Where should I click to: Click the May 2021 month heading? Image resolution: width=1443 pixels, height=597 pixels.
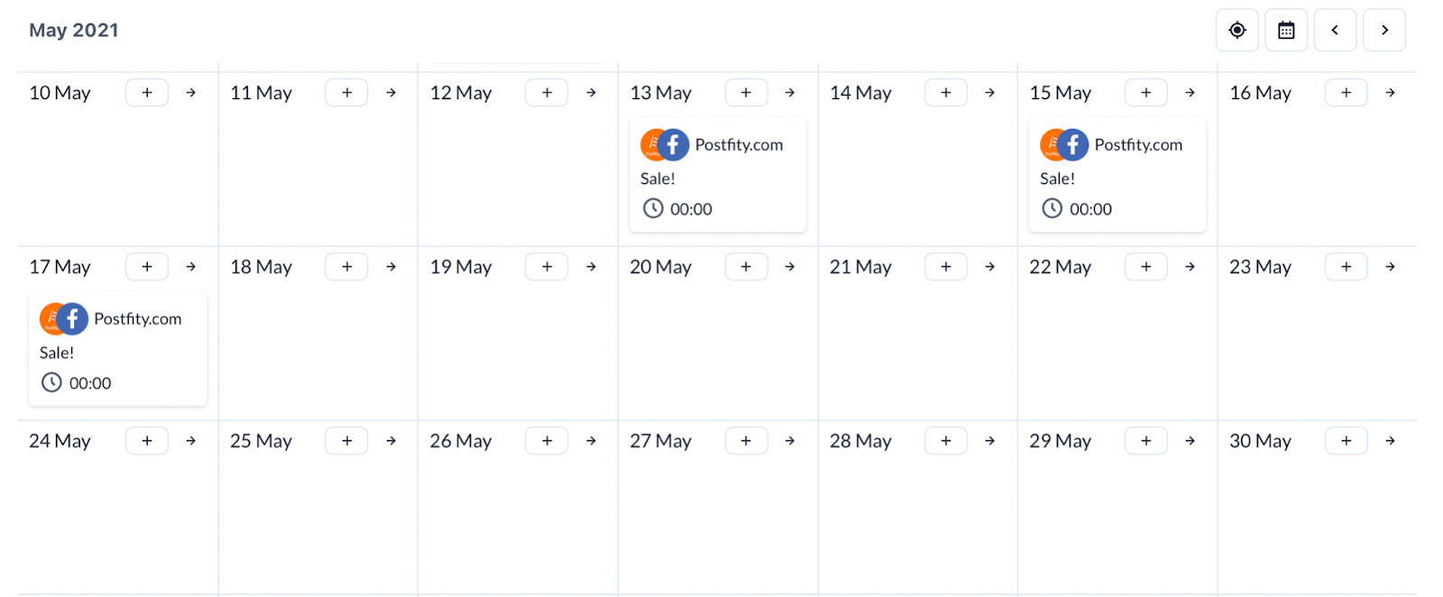74,31
